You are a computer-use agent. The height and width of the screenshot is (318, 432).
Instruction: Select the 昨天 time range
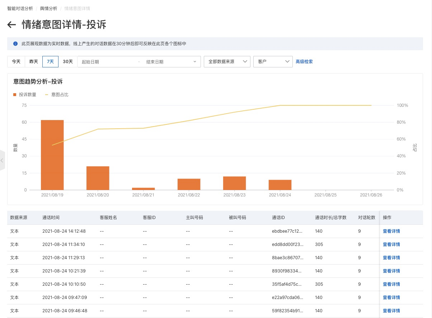[x=34, y=62]
